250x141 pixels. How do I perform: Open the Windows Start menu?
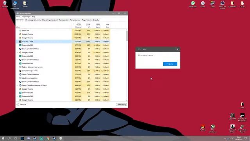pyautogui.click(x=3, y=138)
